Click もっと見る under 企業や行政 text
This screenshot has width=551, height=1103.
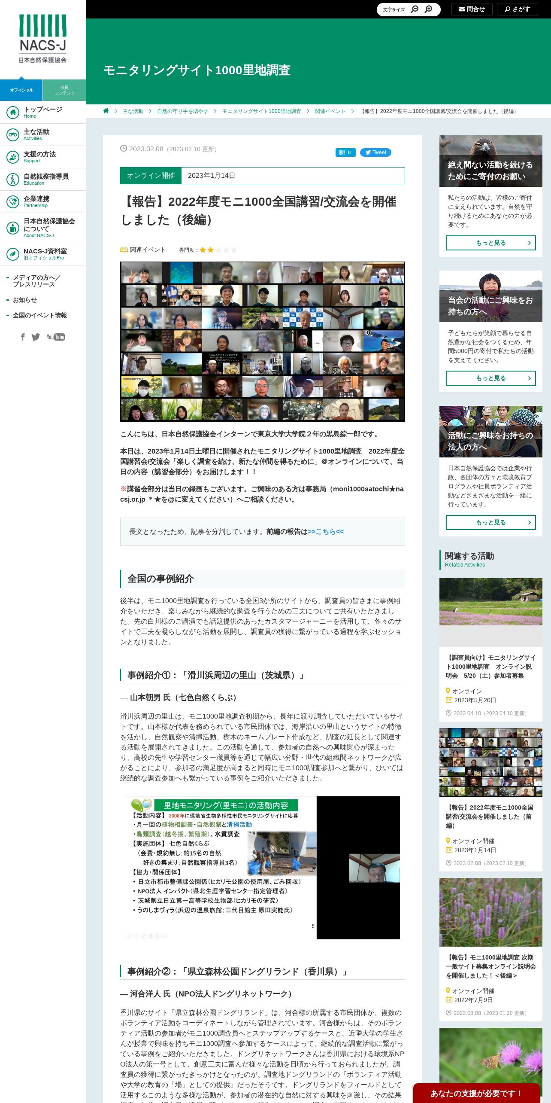491,522
